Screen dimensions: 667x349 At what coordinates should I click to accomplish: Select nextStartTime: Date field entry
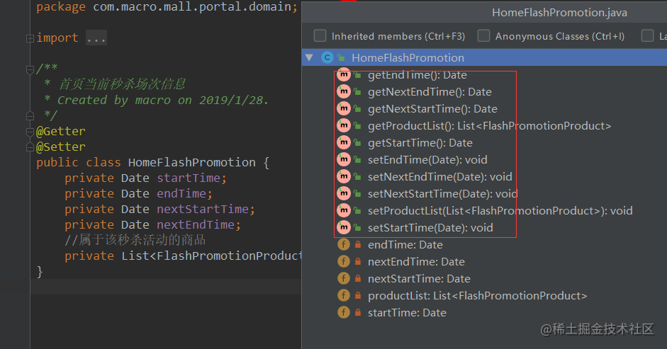419,279
